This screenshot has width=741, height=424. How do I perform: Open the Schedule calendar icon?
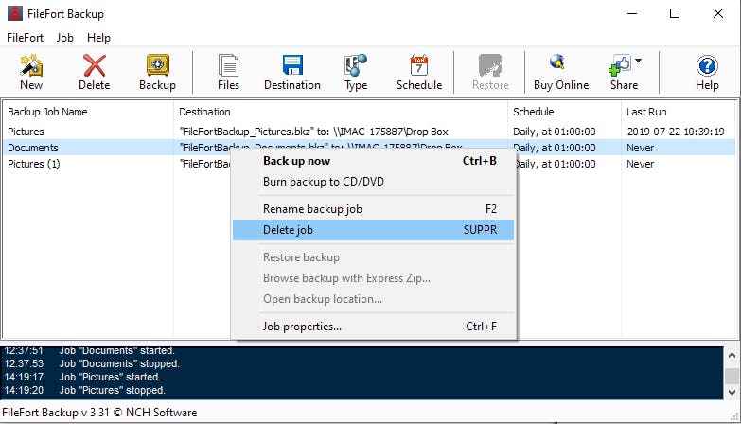click(x=419, y=65)
